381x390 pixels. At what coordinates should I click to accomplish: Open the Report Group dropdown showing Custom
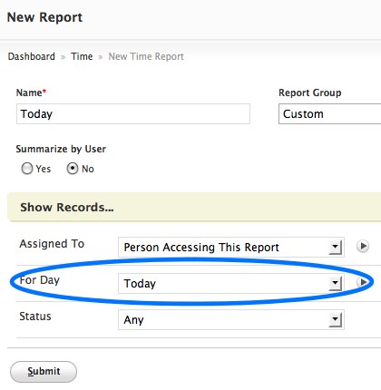pos(329,114)
